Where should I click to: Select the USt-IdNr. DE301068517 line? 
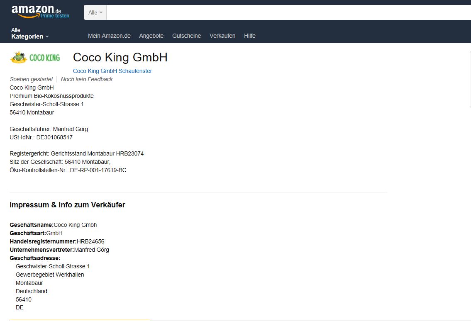click(x=41, y=137)
